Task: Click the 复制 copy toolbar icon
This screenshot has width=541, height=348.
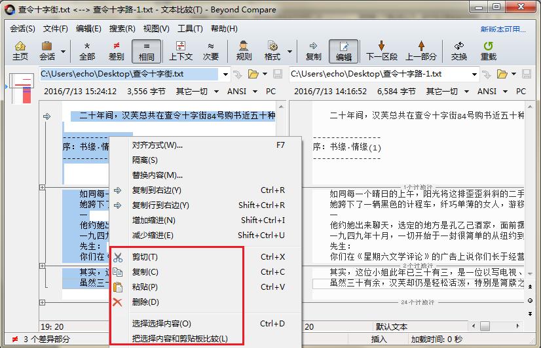Action: [x=313, y=51]
